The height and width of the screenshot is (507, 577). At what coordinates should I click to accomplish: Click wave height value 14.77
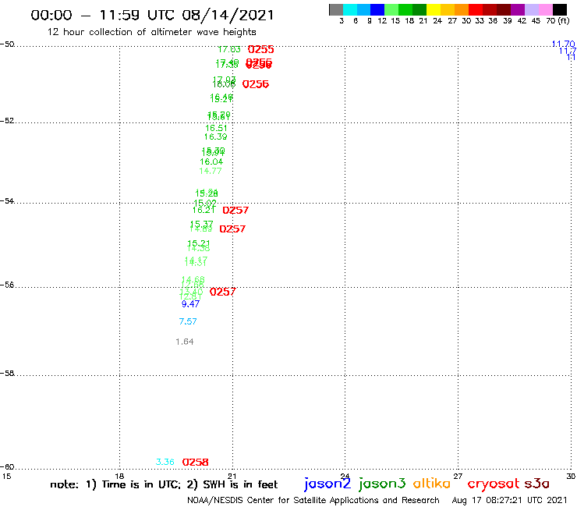click(210, 171)
